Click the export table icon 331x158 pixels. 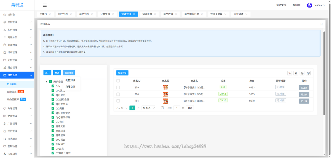click(x=296, y=73)
